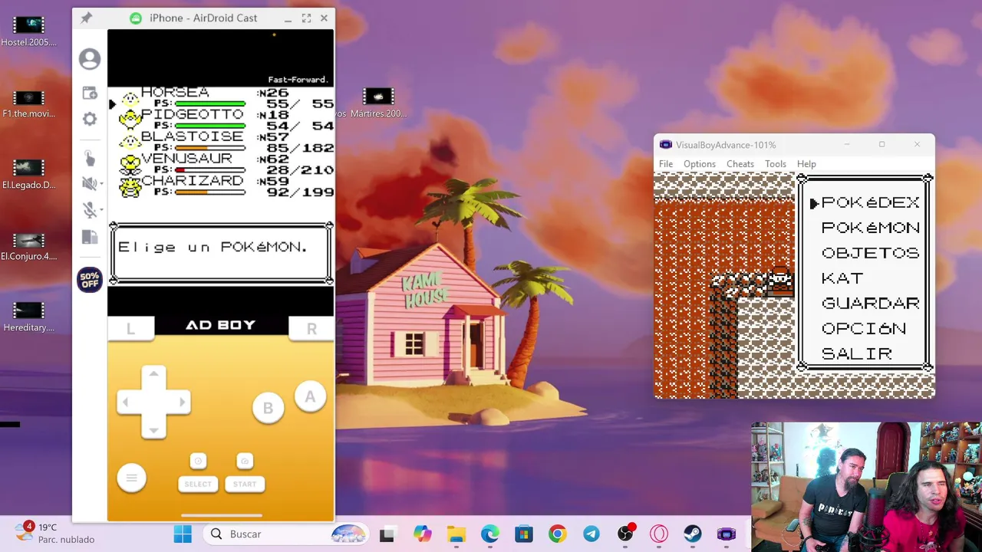Open the Hereditary video file on desktop
The height and width of the screenshot is (552, 982).
pyautogui.click(x=28, y=317)
